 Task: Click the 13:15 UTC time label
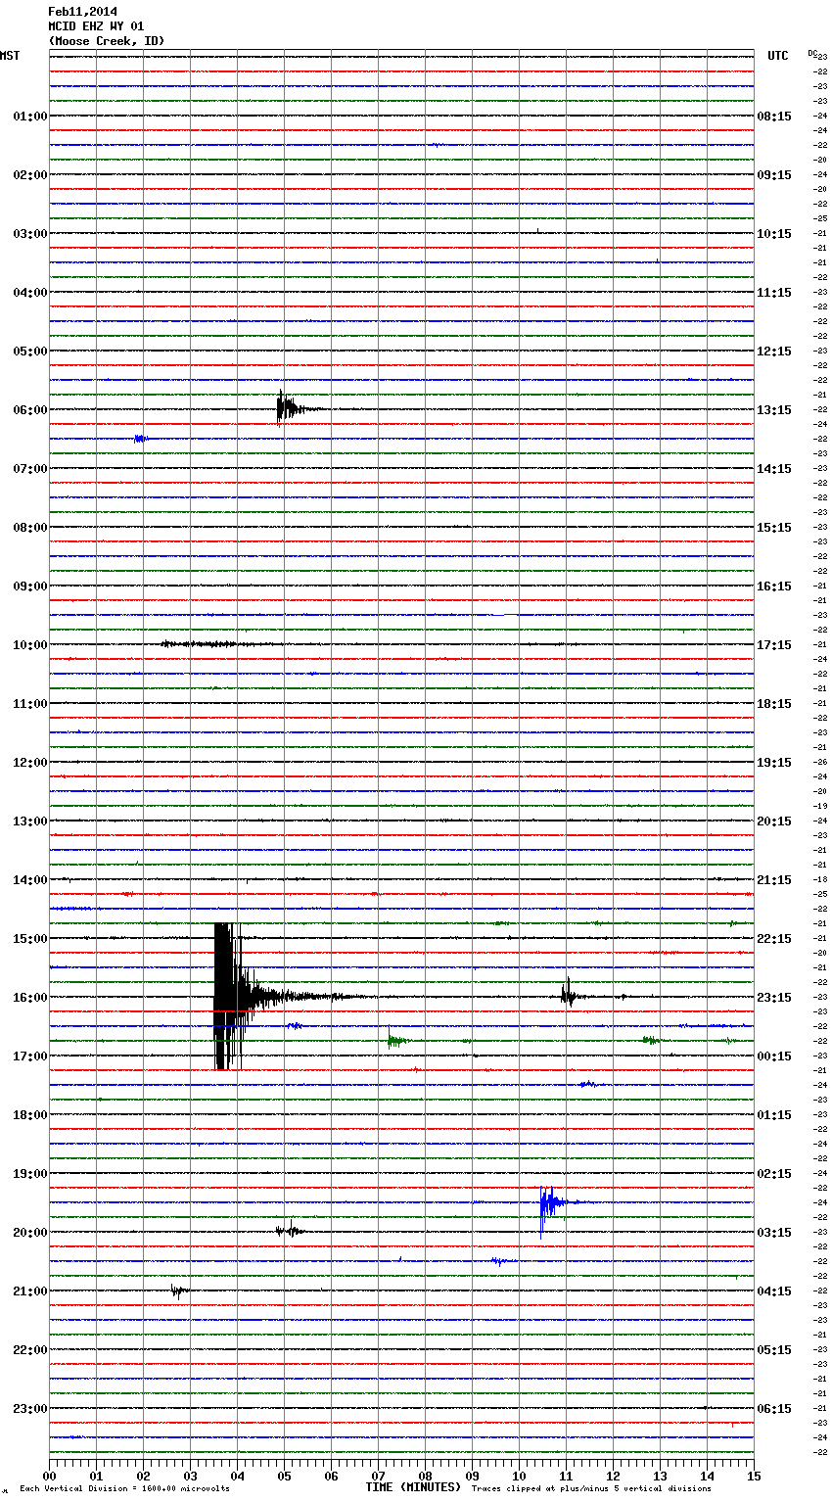(x=774, y=410)
